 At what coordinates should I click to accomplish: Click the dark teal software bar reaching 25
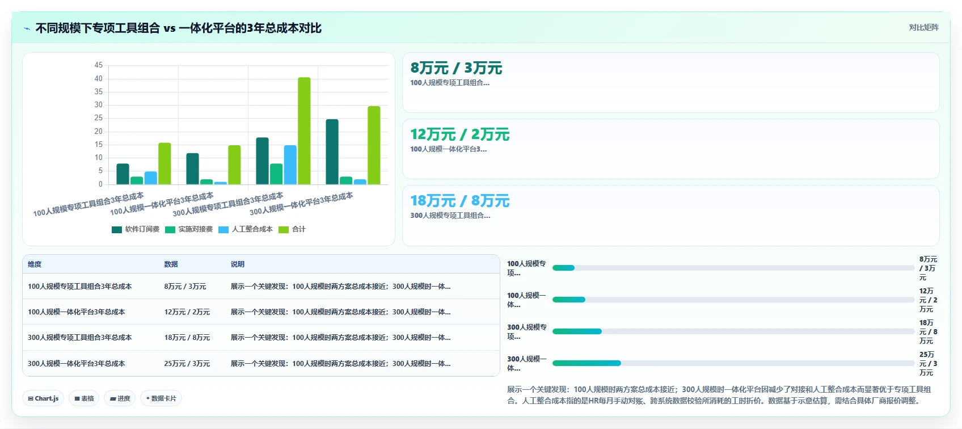click(332, 152)
